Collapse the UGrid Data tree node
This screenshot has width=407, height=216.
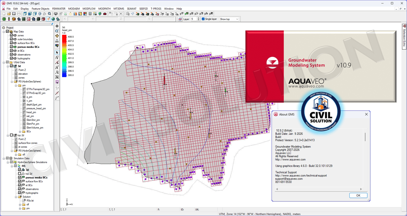tap(4, 62)
